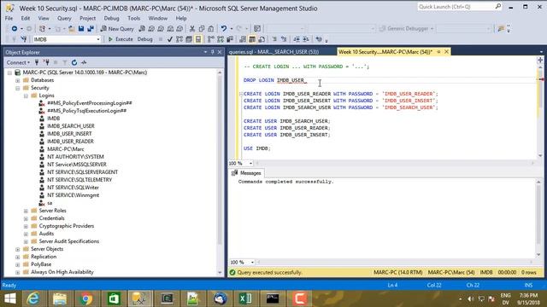Open the File menu
This screenshot has width=547, height=307.
pyautogui.click(x=9, y=18)
